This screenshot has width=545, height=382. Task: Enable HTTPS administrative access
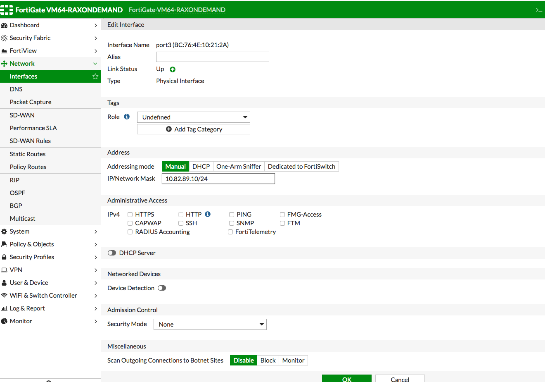pos(130,215)
